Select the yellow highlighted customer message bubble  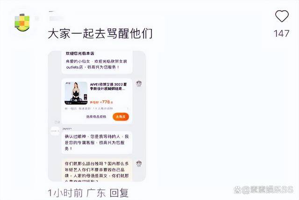click(x=97, y=170)
